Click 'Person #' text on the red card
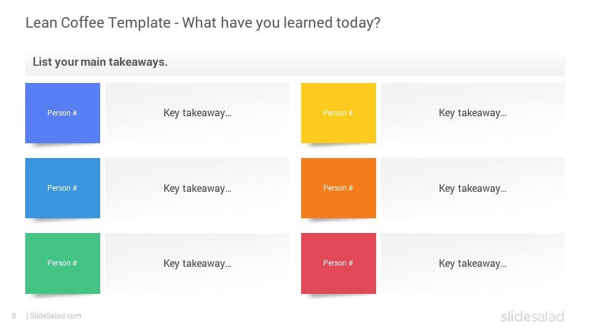590x332 pixels. tap(338, 263)
